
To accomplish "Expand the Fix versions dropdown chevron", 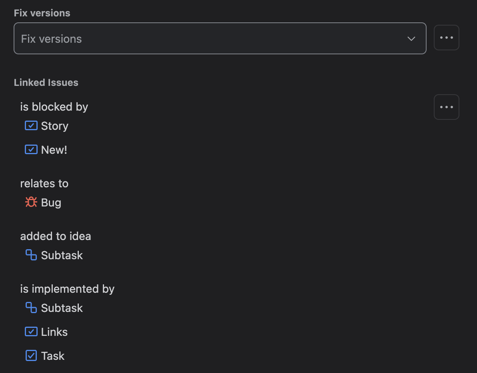I will [411, 39].
